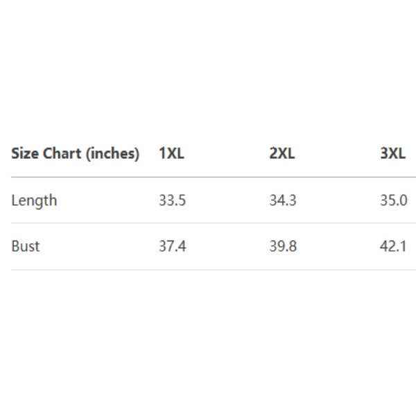Select the 34.3 length value for 2XL
The image size is (416, 416).
(283, 200)
